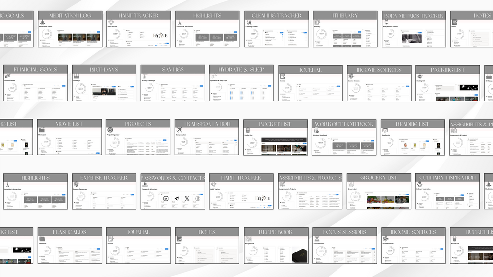Viewport: 493px width, 277px height.
Task: Click the books page icon on Reading List
Action: 385,130
